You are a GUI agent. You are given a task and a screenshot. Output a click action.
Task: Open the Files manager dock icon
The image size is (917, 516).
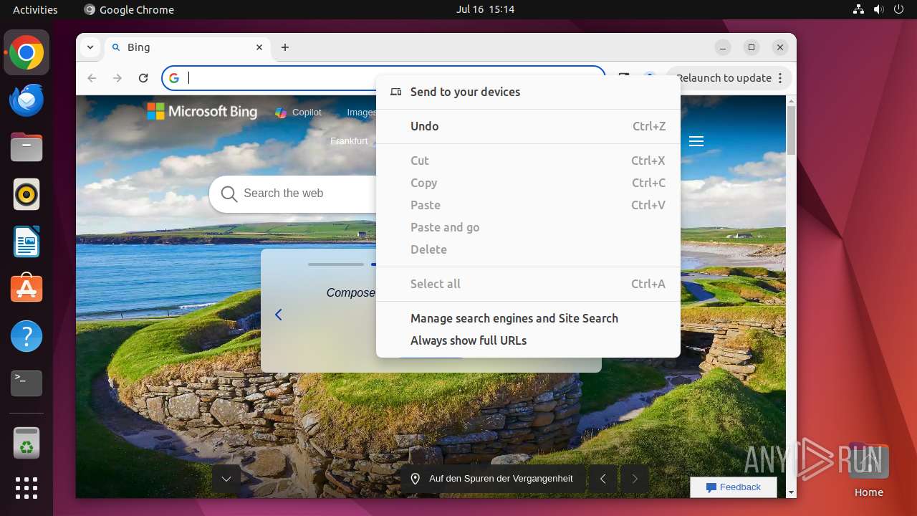[27, 147]
